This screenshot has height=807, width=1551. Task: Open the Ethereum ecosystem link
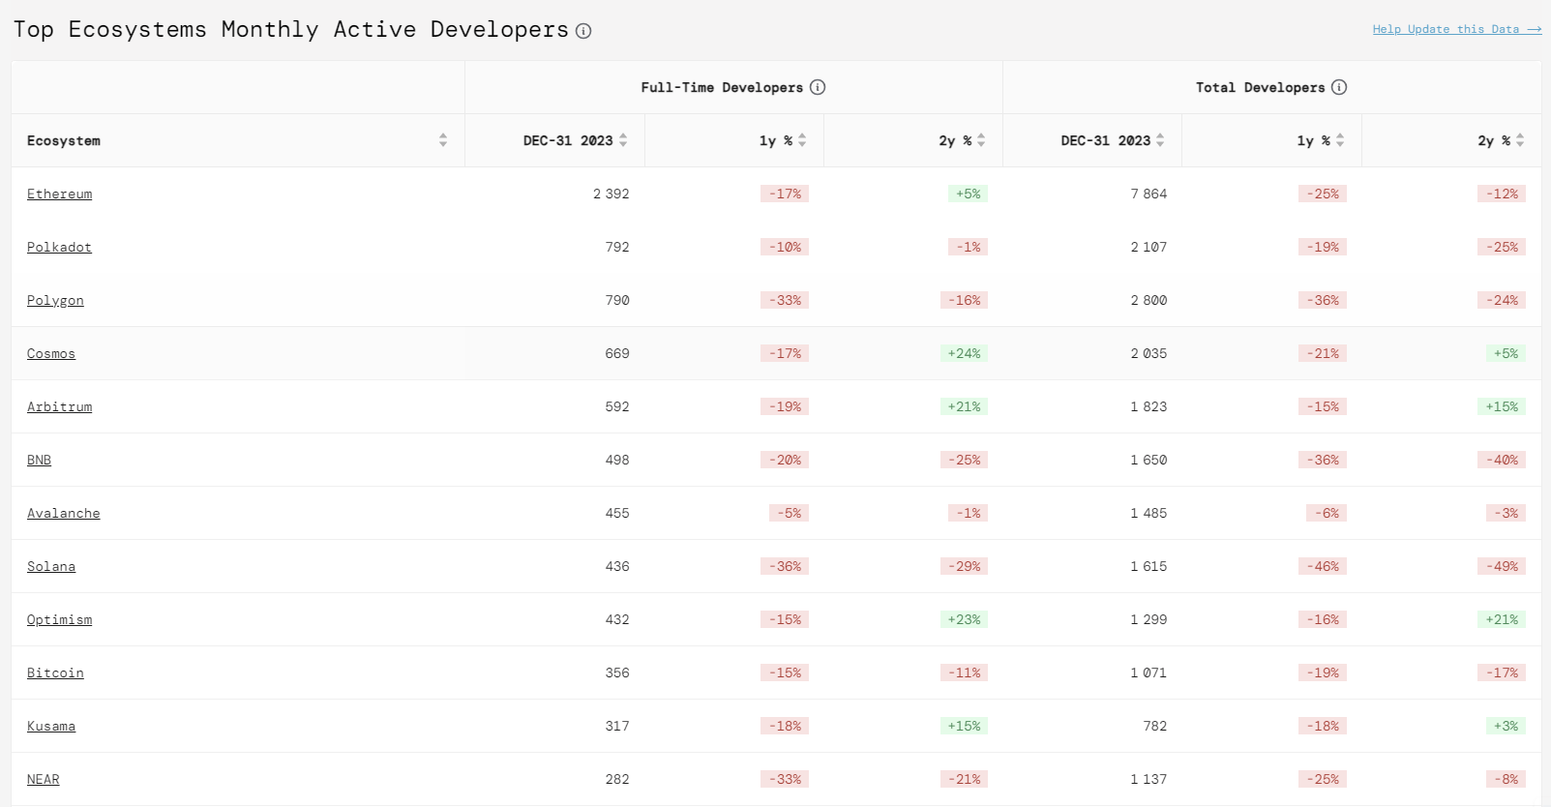59,194
